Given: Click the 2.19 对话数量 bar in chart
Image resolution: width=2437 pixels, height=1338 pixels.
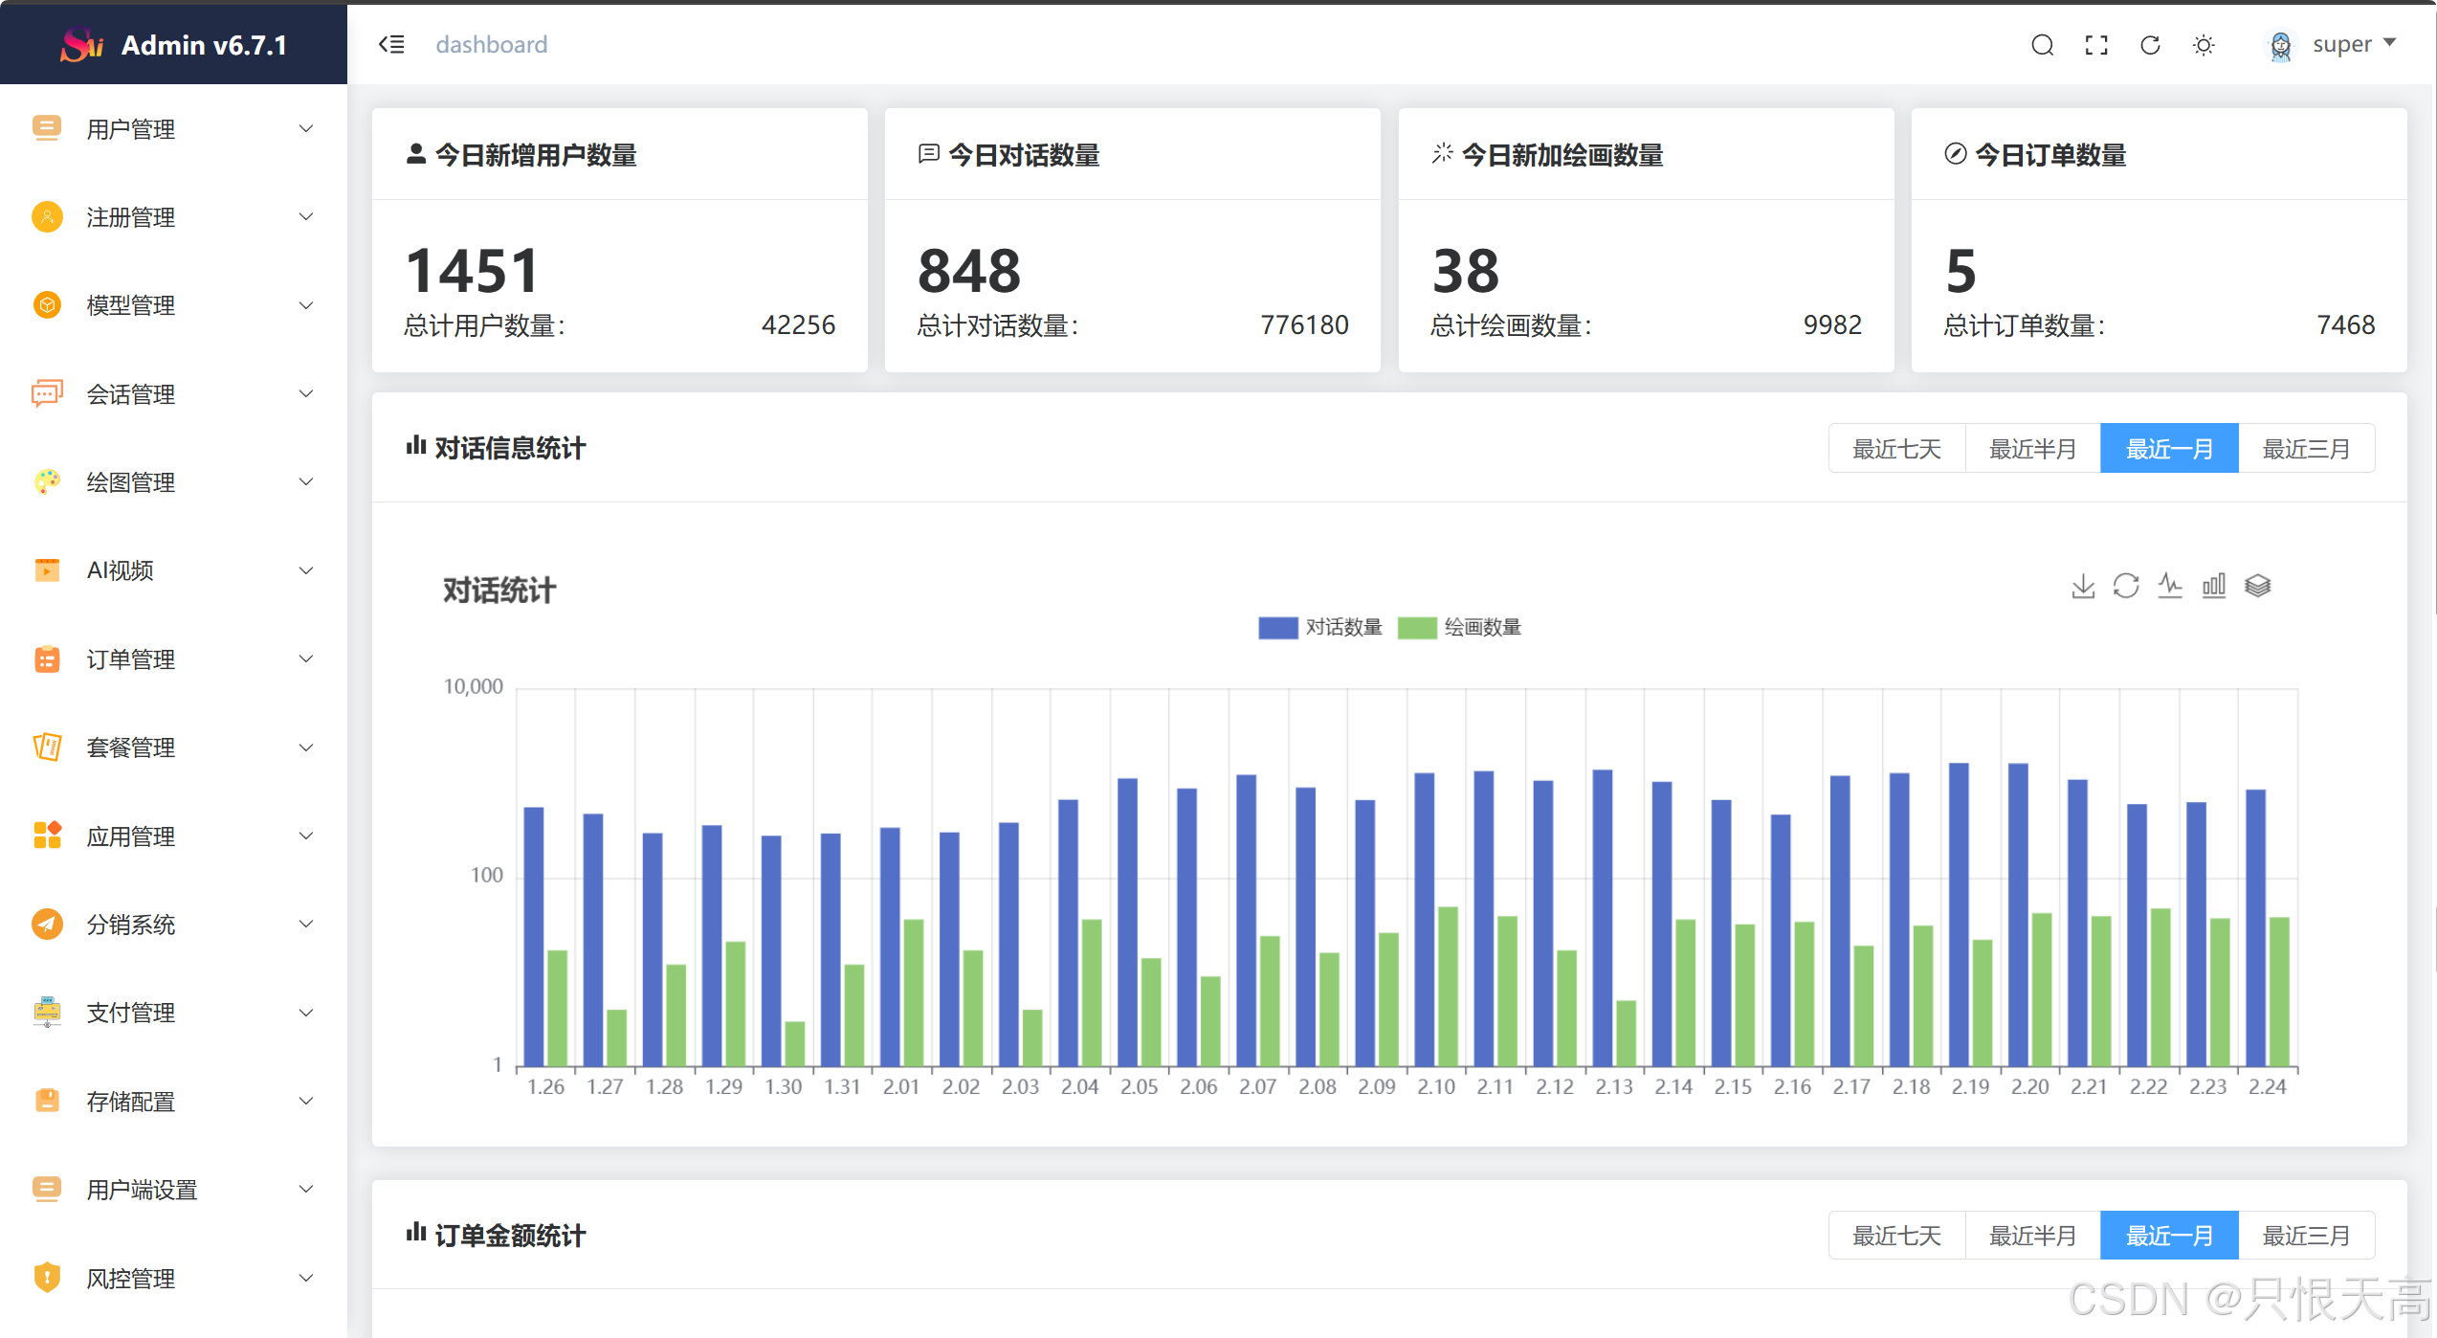Looking at the screenshot, I should (1959, 914).
